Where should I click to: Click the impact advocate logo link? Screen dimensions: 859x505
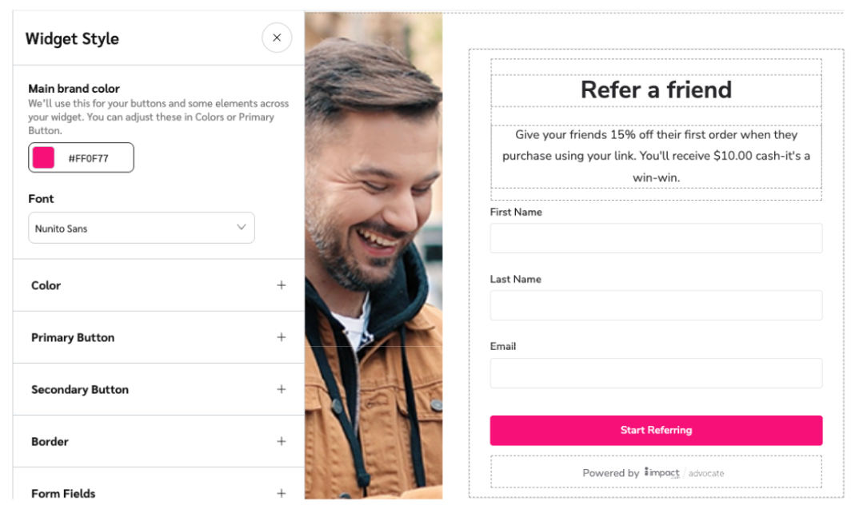point(684,473)
